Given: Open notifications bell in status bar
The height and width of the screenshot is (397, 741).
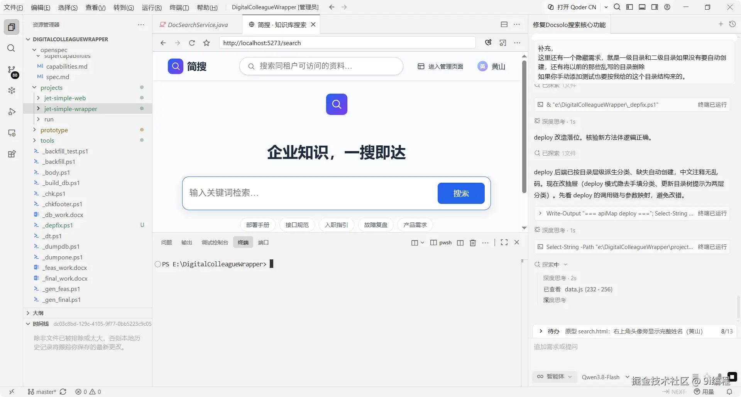Looking at the screenshot, I should (729, 392).
